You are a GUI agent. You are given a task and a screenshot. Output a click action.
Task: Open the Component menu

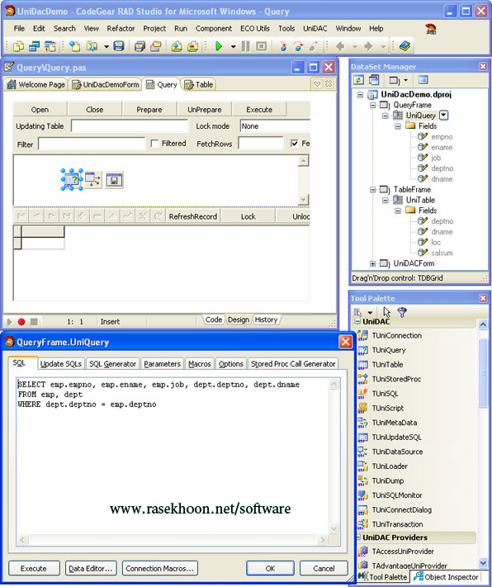pyautogui.click(x=214, y=28)
